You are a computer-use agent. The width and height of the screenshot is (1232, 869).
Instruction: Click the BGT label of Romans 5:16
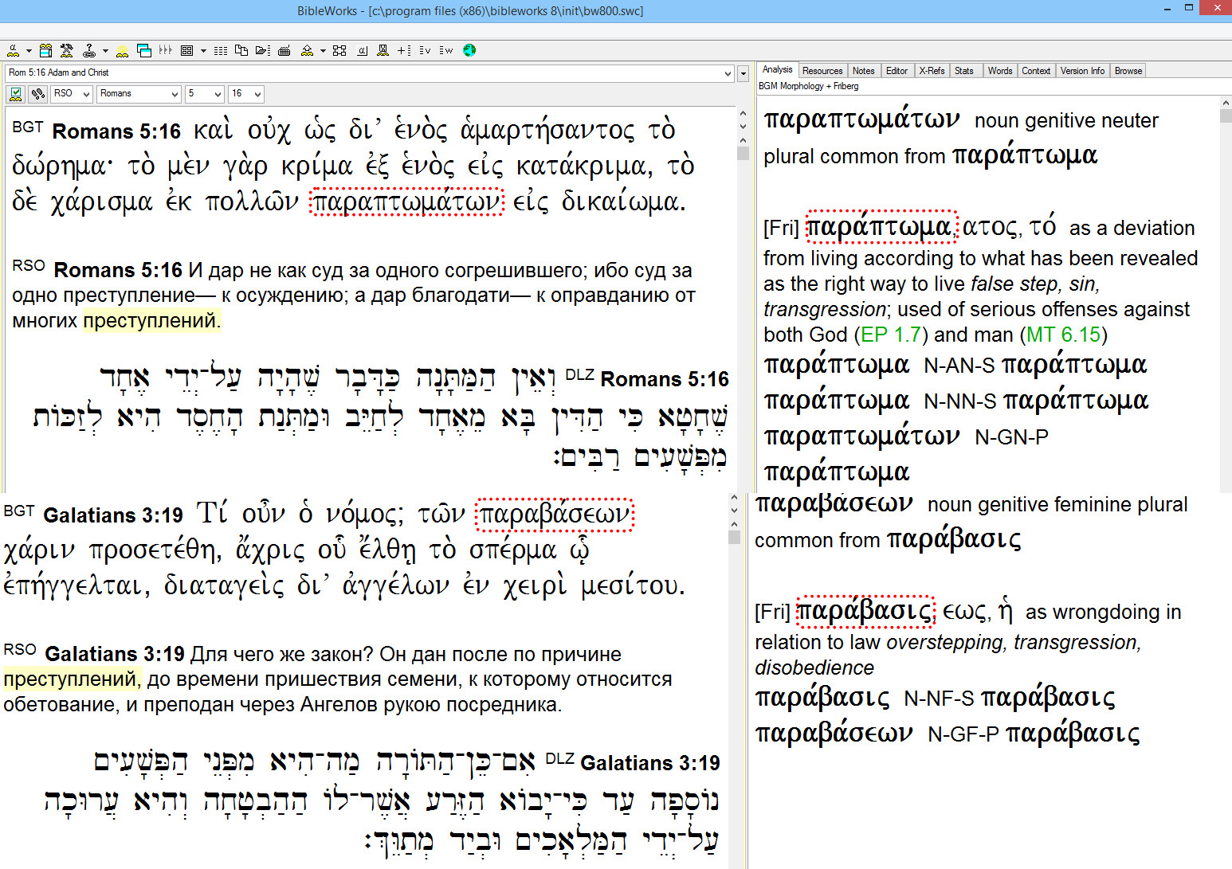[x=28, y=127]
